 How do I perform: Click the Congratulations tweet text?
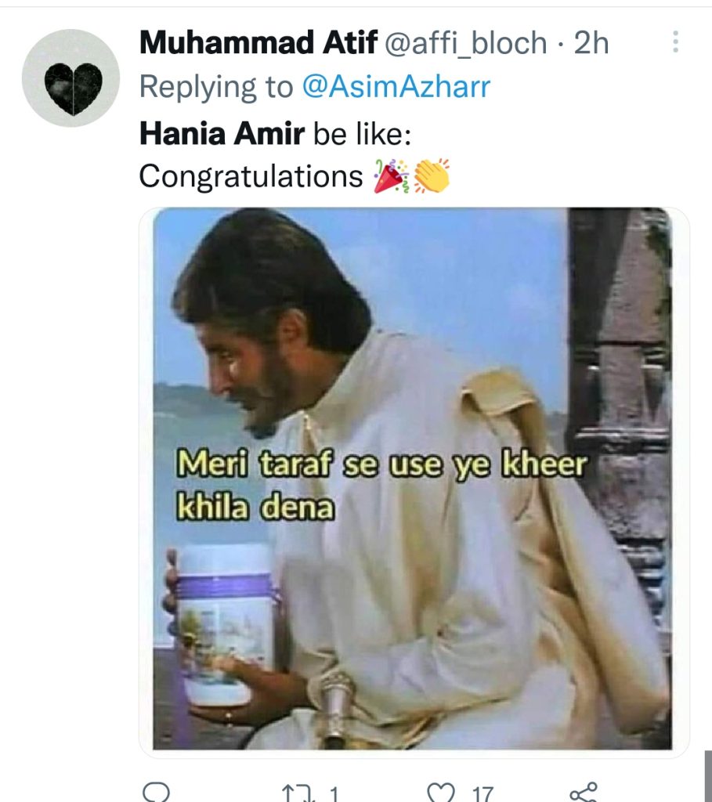(251, 177)
